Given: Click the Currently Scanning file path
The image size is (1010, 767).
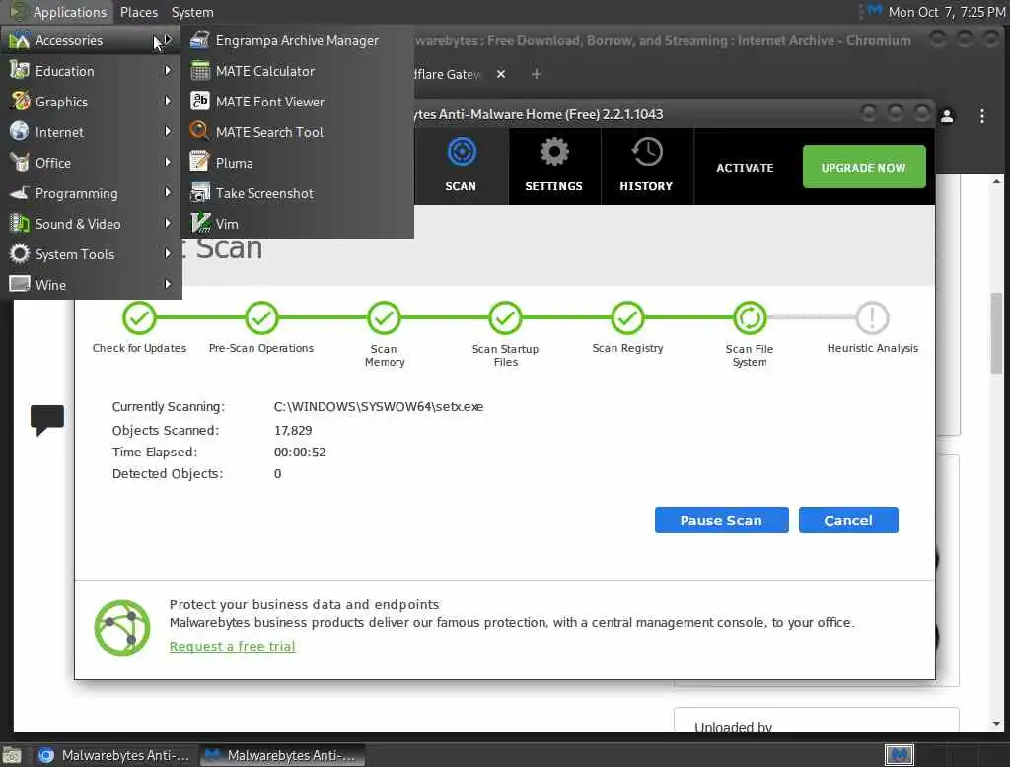Looking at the screenshot, I should (379, 406).
